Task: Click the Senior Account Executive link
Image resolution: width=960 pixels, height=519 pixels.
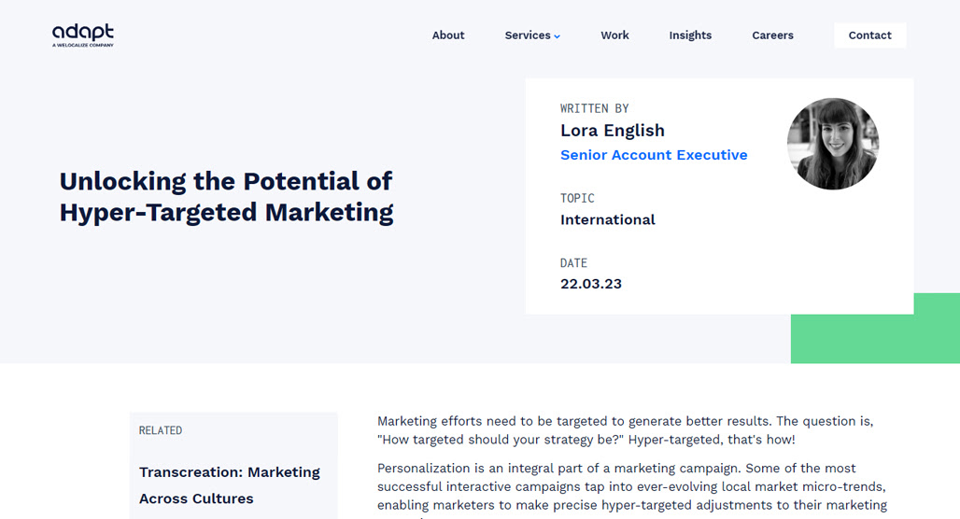Action: coord(654,155)
